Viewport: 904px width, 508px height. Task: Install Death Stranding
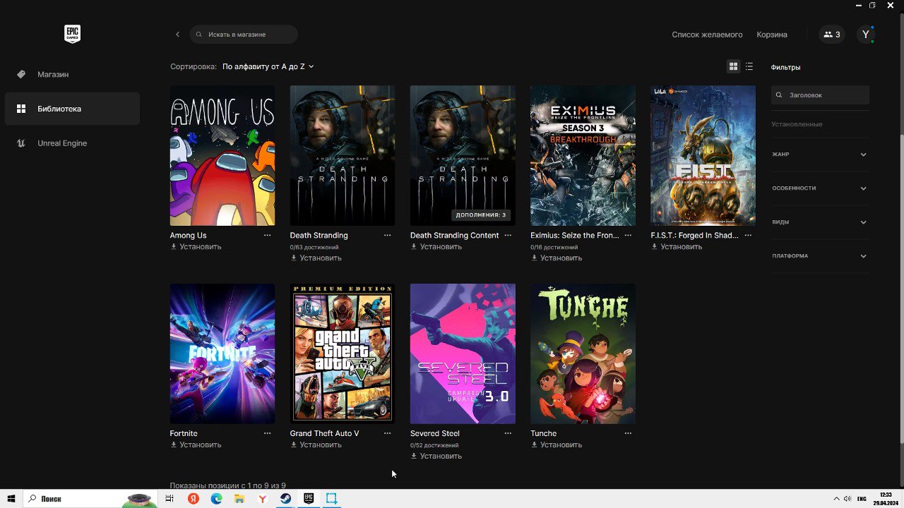tap(316, 258)
